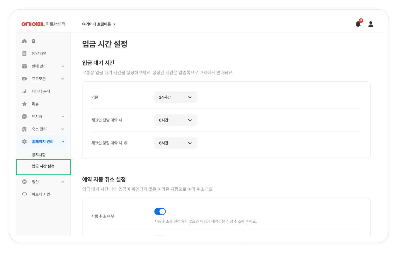Screen dimensions: 398x254
Task: Expand the 판매 관리 chevron
Action: [63, 66]
